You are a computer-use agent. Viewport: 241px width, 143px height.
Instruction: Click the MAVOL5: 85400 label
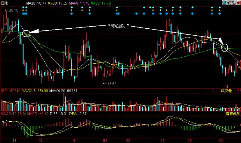pos(35,91)
